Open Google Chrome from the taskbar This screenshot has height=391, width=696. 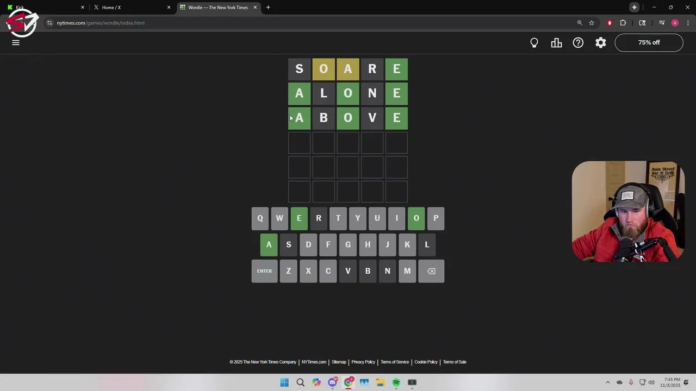349,382
